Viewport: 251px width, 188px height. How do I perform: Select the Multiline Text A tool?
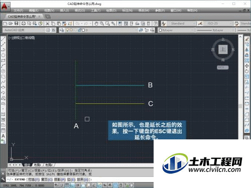tap(3, 136)
